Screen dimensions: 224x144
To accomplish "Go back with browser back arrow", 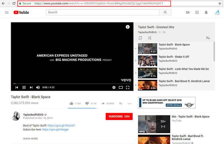I will click(3, 3).
